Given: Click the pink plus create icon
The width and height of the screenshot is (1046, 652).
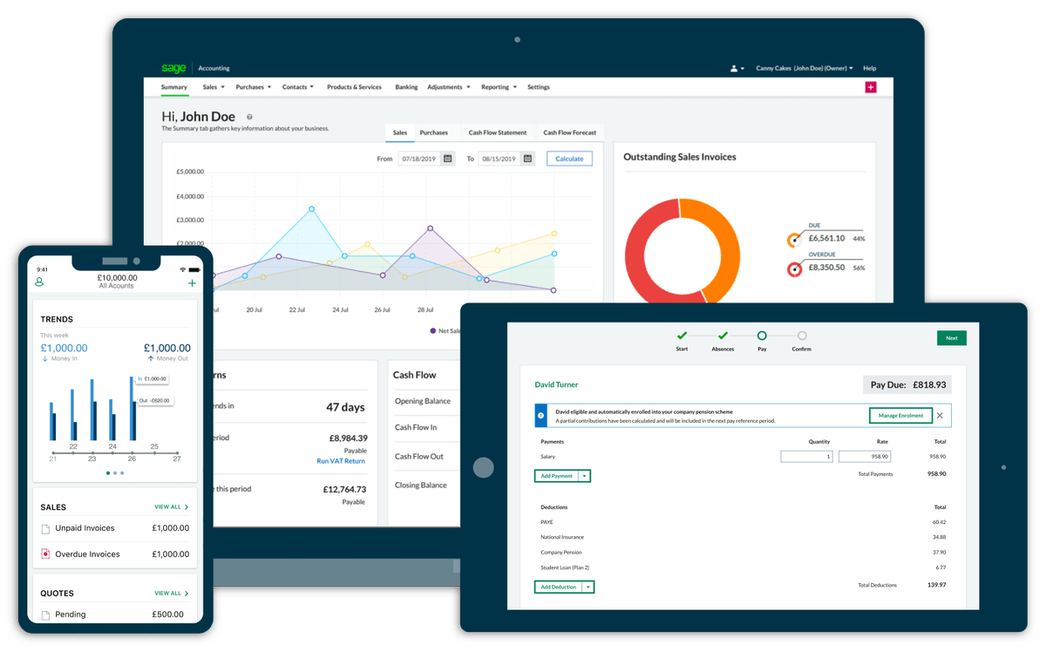Looking at the screenshot, I should tap(870, 87).
